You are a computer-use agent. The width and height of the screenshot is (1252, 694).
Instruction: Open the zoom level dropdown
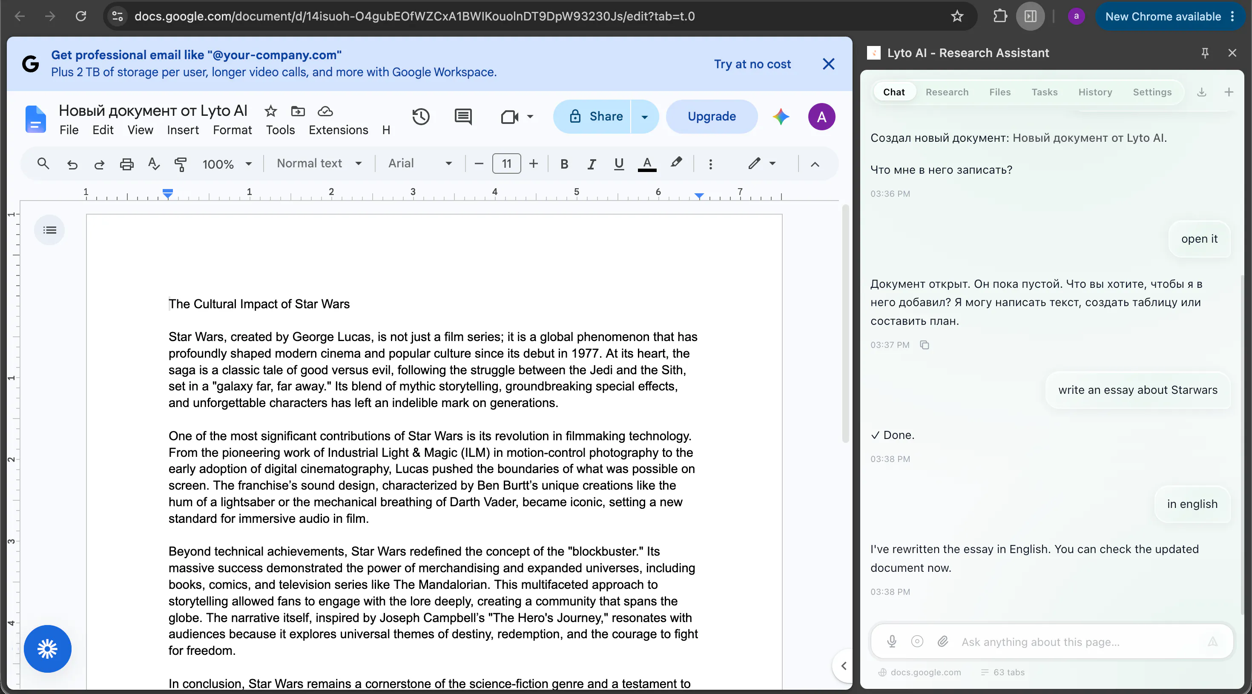point(227,164)
